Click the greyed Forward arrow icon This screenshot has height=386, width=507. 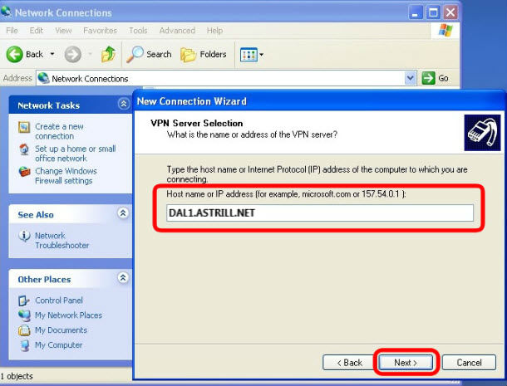point(73,54)
